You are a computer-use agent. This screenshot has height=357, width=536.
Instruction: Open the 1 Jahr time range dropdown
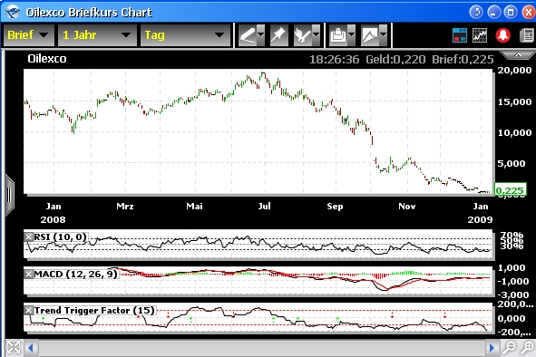click(x=97, y=35)
